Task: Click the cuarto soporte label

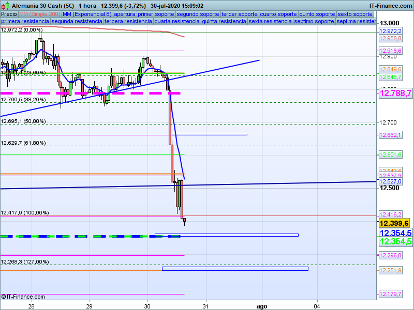Action: coord(278,14)
